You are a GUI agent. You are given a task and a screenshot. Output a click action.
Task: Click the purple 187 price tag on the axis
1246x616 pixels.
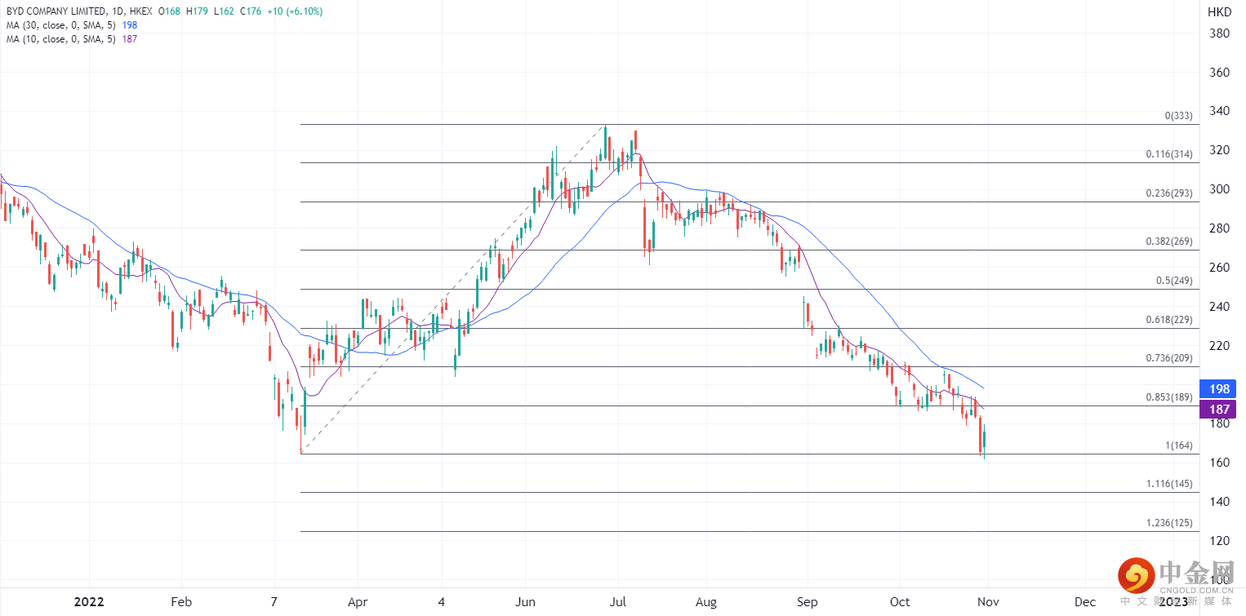click(x=1217, y=409)
